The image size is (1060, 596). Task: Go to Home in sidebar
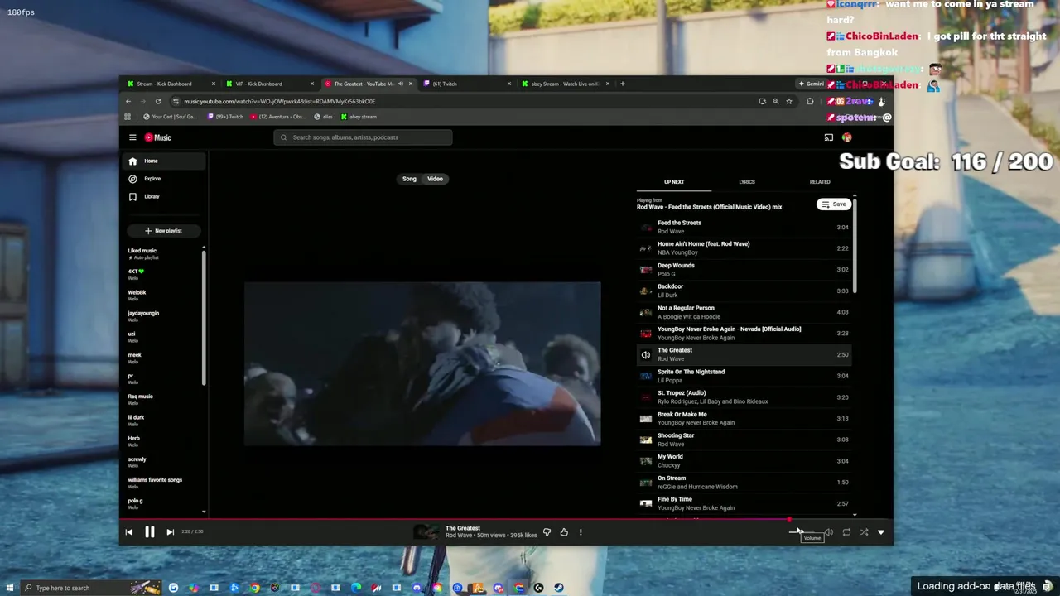pyautogui.click(x=165, y=161)
